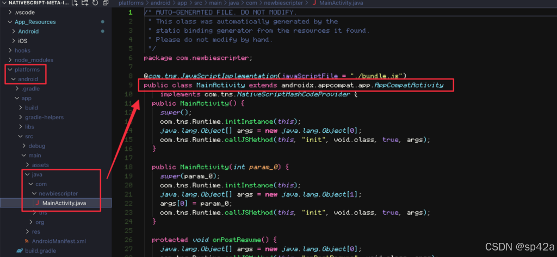Click 'callJSMethod' on line 15
This screenshot has width=557, height=257.
tap(248, 140)
